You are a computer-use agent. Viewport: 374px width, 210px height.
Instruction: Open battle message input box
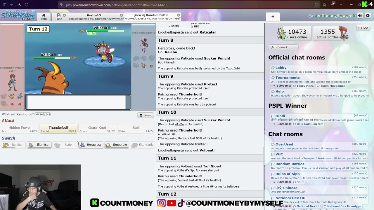(78, 102)
